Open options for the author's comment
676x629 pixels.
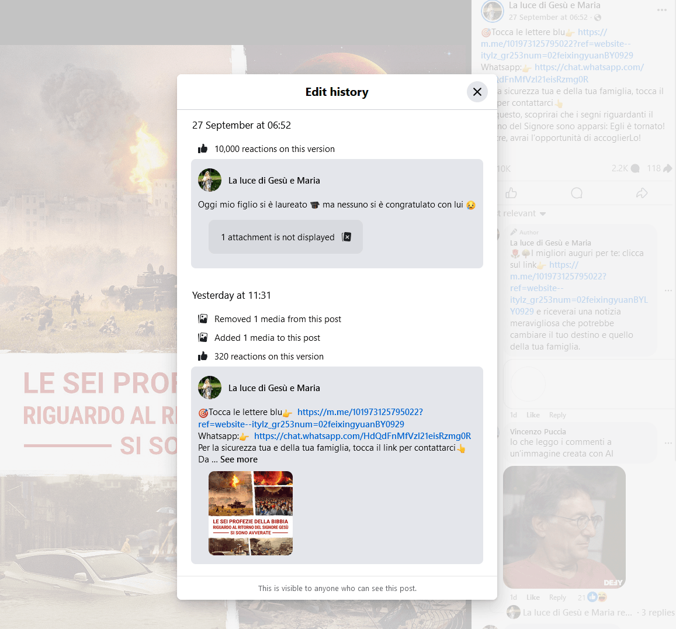(x=668, y=291)
